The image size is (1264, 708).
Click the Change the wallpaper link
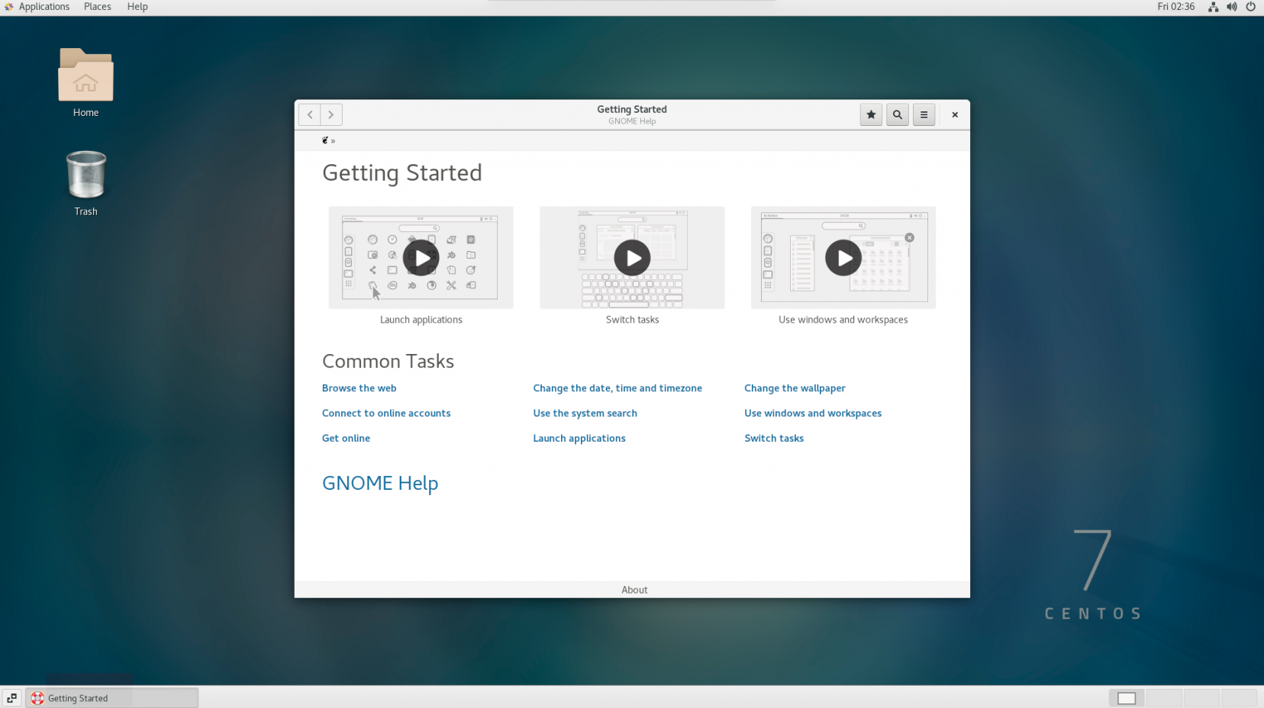pyautogui.click(x=795, y=388)
